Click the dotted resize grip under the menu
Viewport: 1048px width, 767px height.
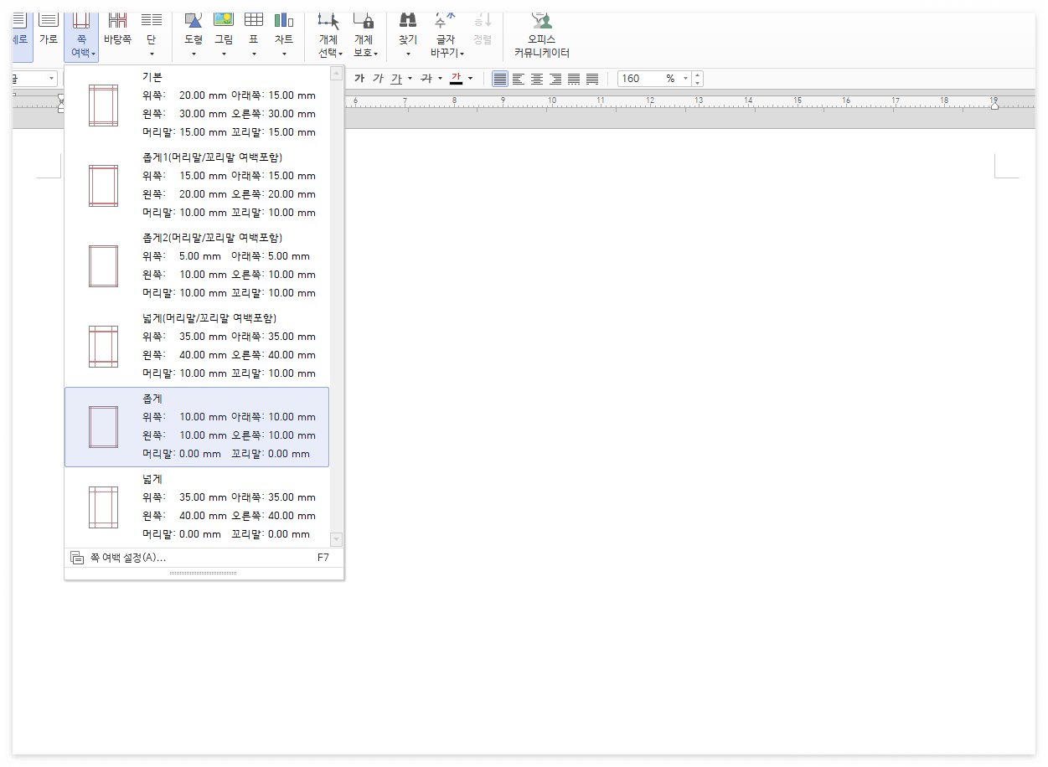204,574
